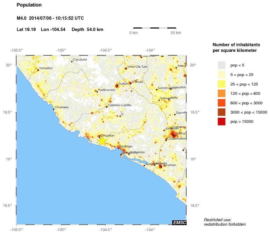Image resolution: width=270 pixels, height=234 pixels.
Task: Click the '50 km' scale label
Action: 176,33
